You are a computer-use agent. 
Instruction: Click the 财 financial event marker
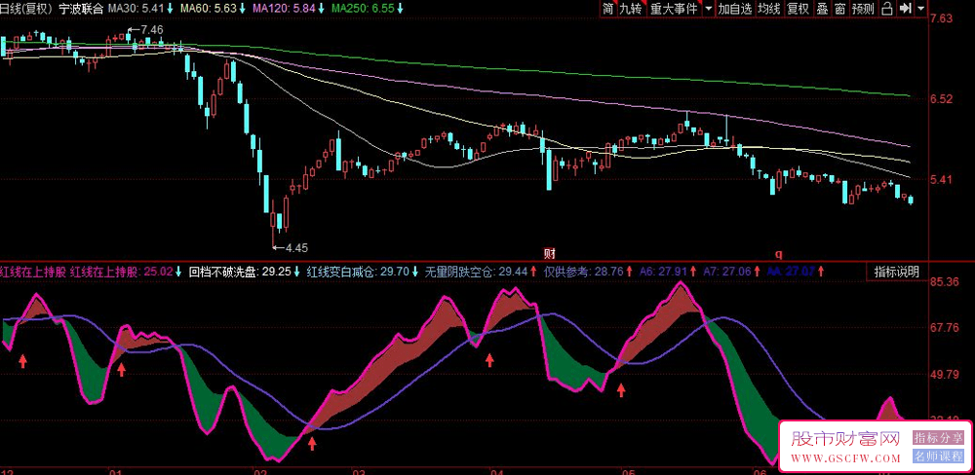click(550, 253)
